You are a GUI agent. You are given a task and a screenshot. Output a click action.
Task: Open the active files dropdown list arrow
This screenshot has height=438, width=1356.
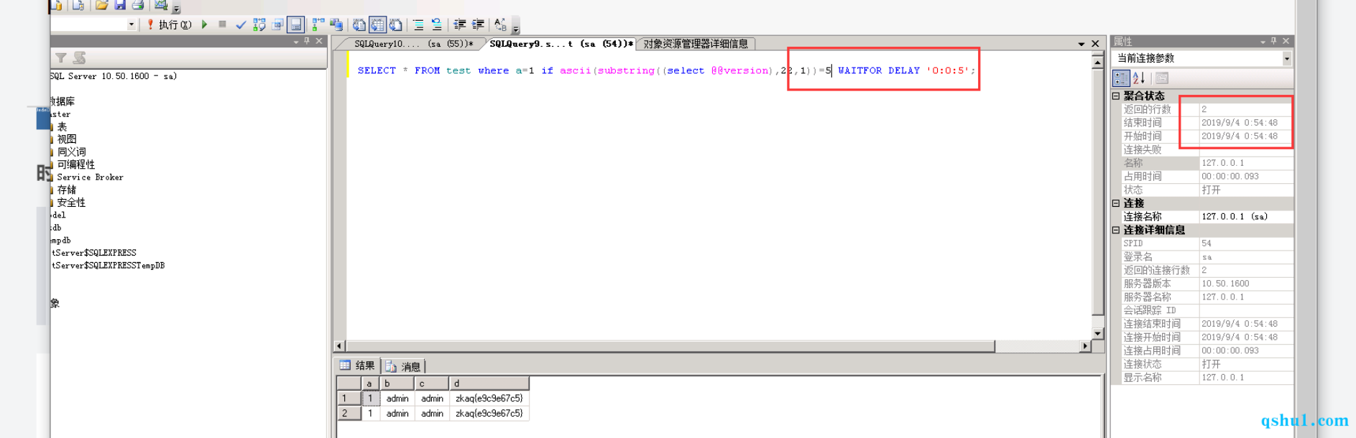point(1081,44)
